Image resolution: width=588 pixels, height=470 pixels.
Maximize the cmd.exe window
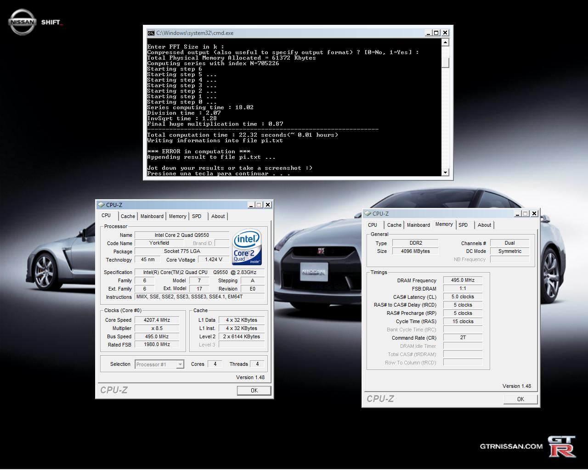(x=436, y=33)
